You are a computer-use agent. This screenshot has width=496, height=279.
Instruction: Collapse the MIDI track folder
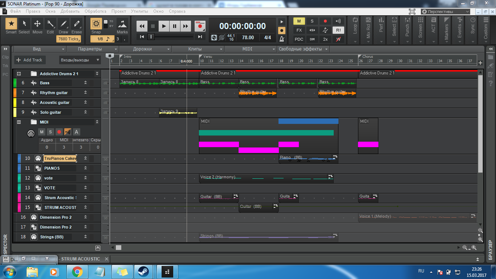[x=19, y=122]
